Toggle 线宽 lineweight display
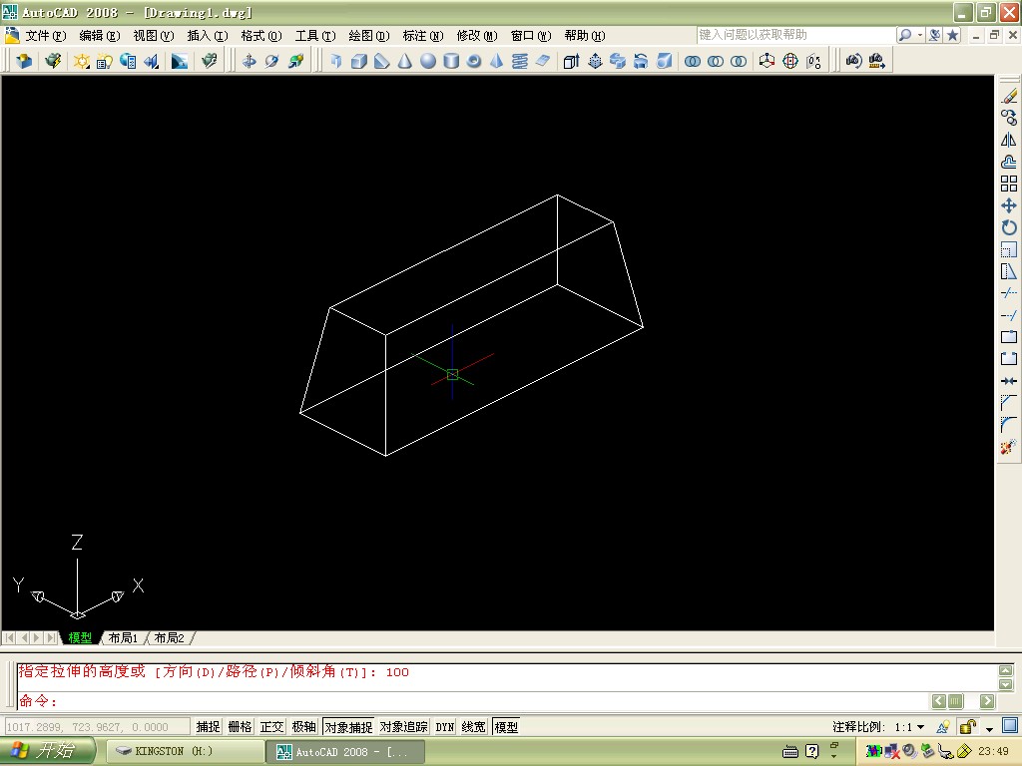1022x766 pixels. click(474, 726)
